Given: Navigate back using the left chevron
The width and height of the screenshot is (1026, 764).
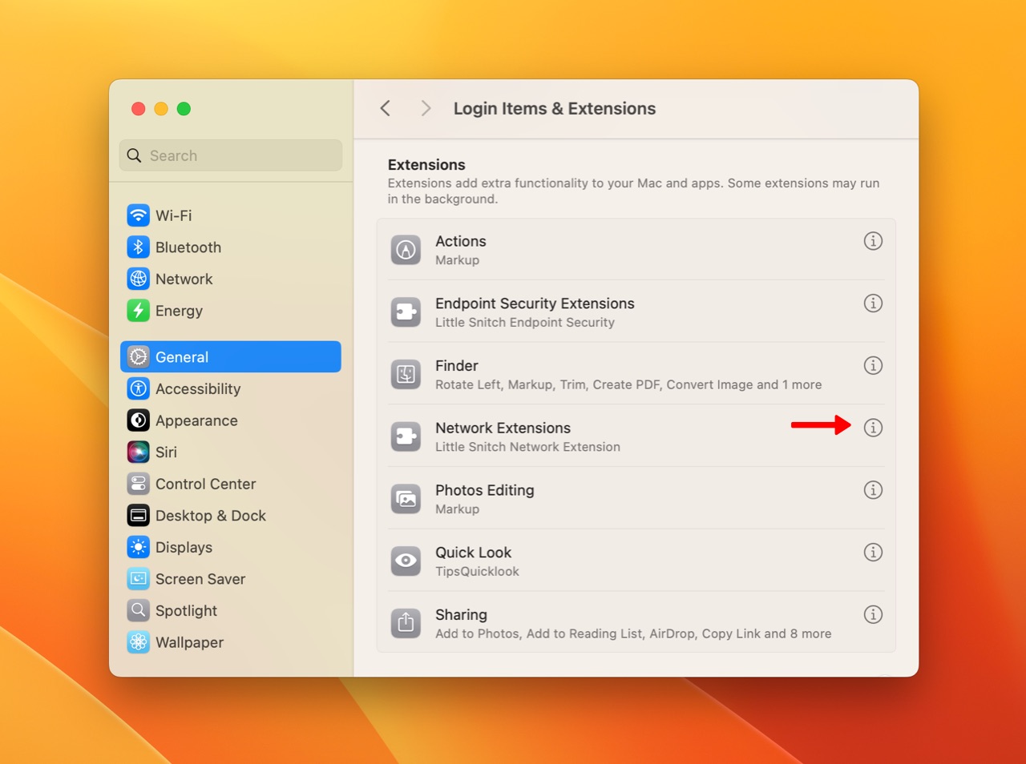Looking at the screenshot, I should click(x=385, y=107).
